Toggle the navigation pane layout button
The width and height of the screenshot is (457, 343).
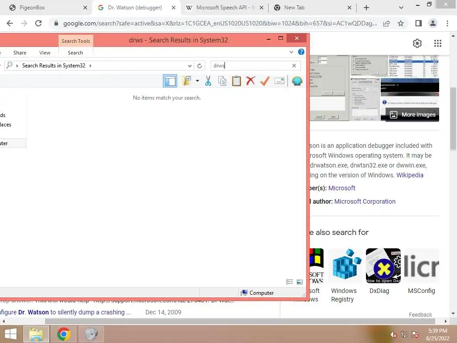click(170, 81)
